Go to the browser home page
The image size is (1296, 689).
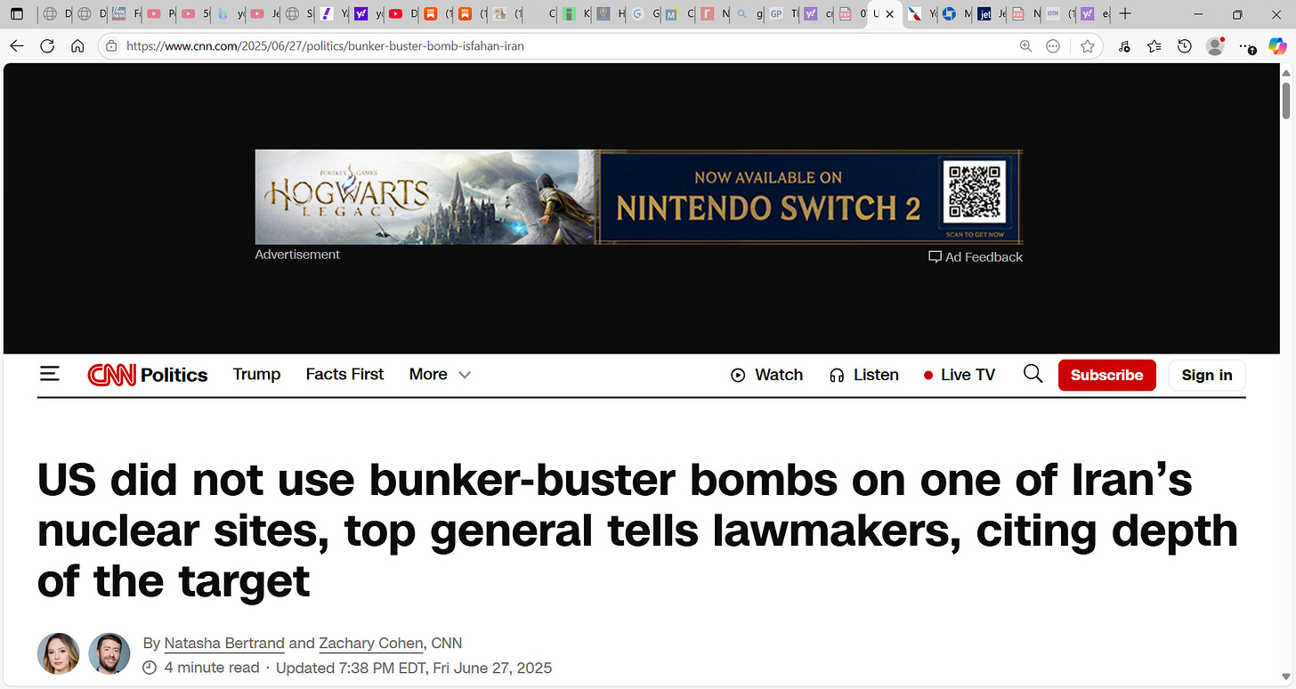tap(77, 46)
